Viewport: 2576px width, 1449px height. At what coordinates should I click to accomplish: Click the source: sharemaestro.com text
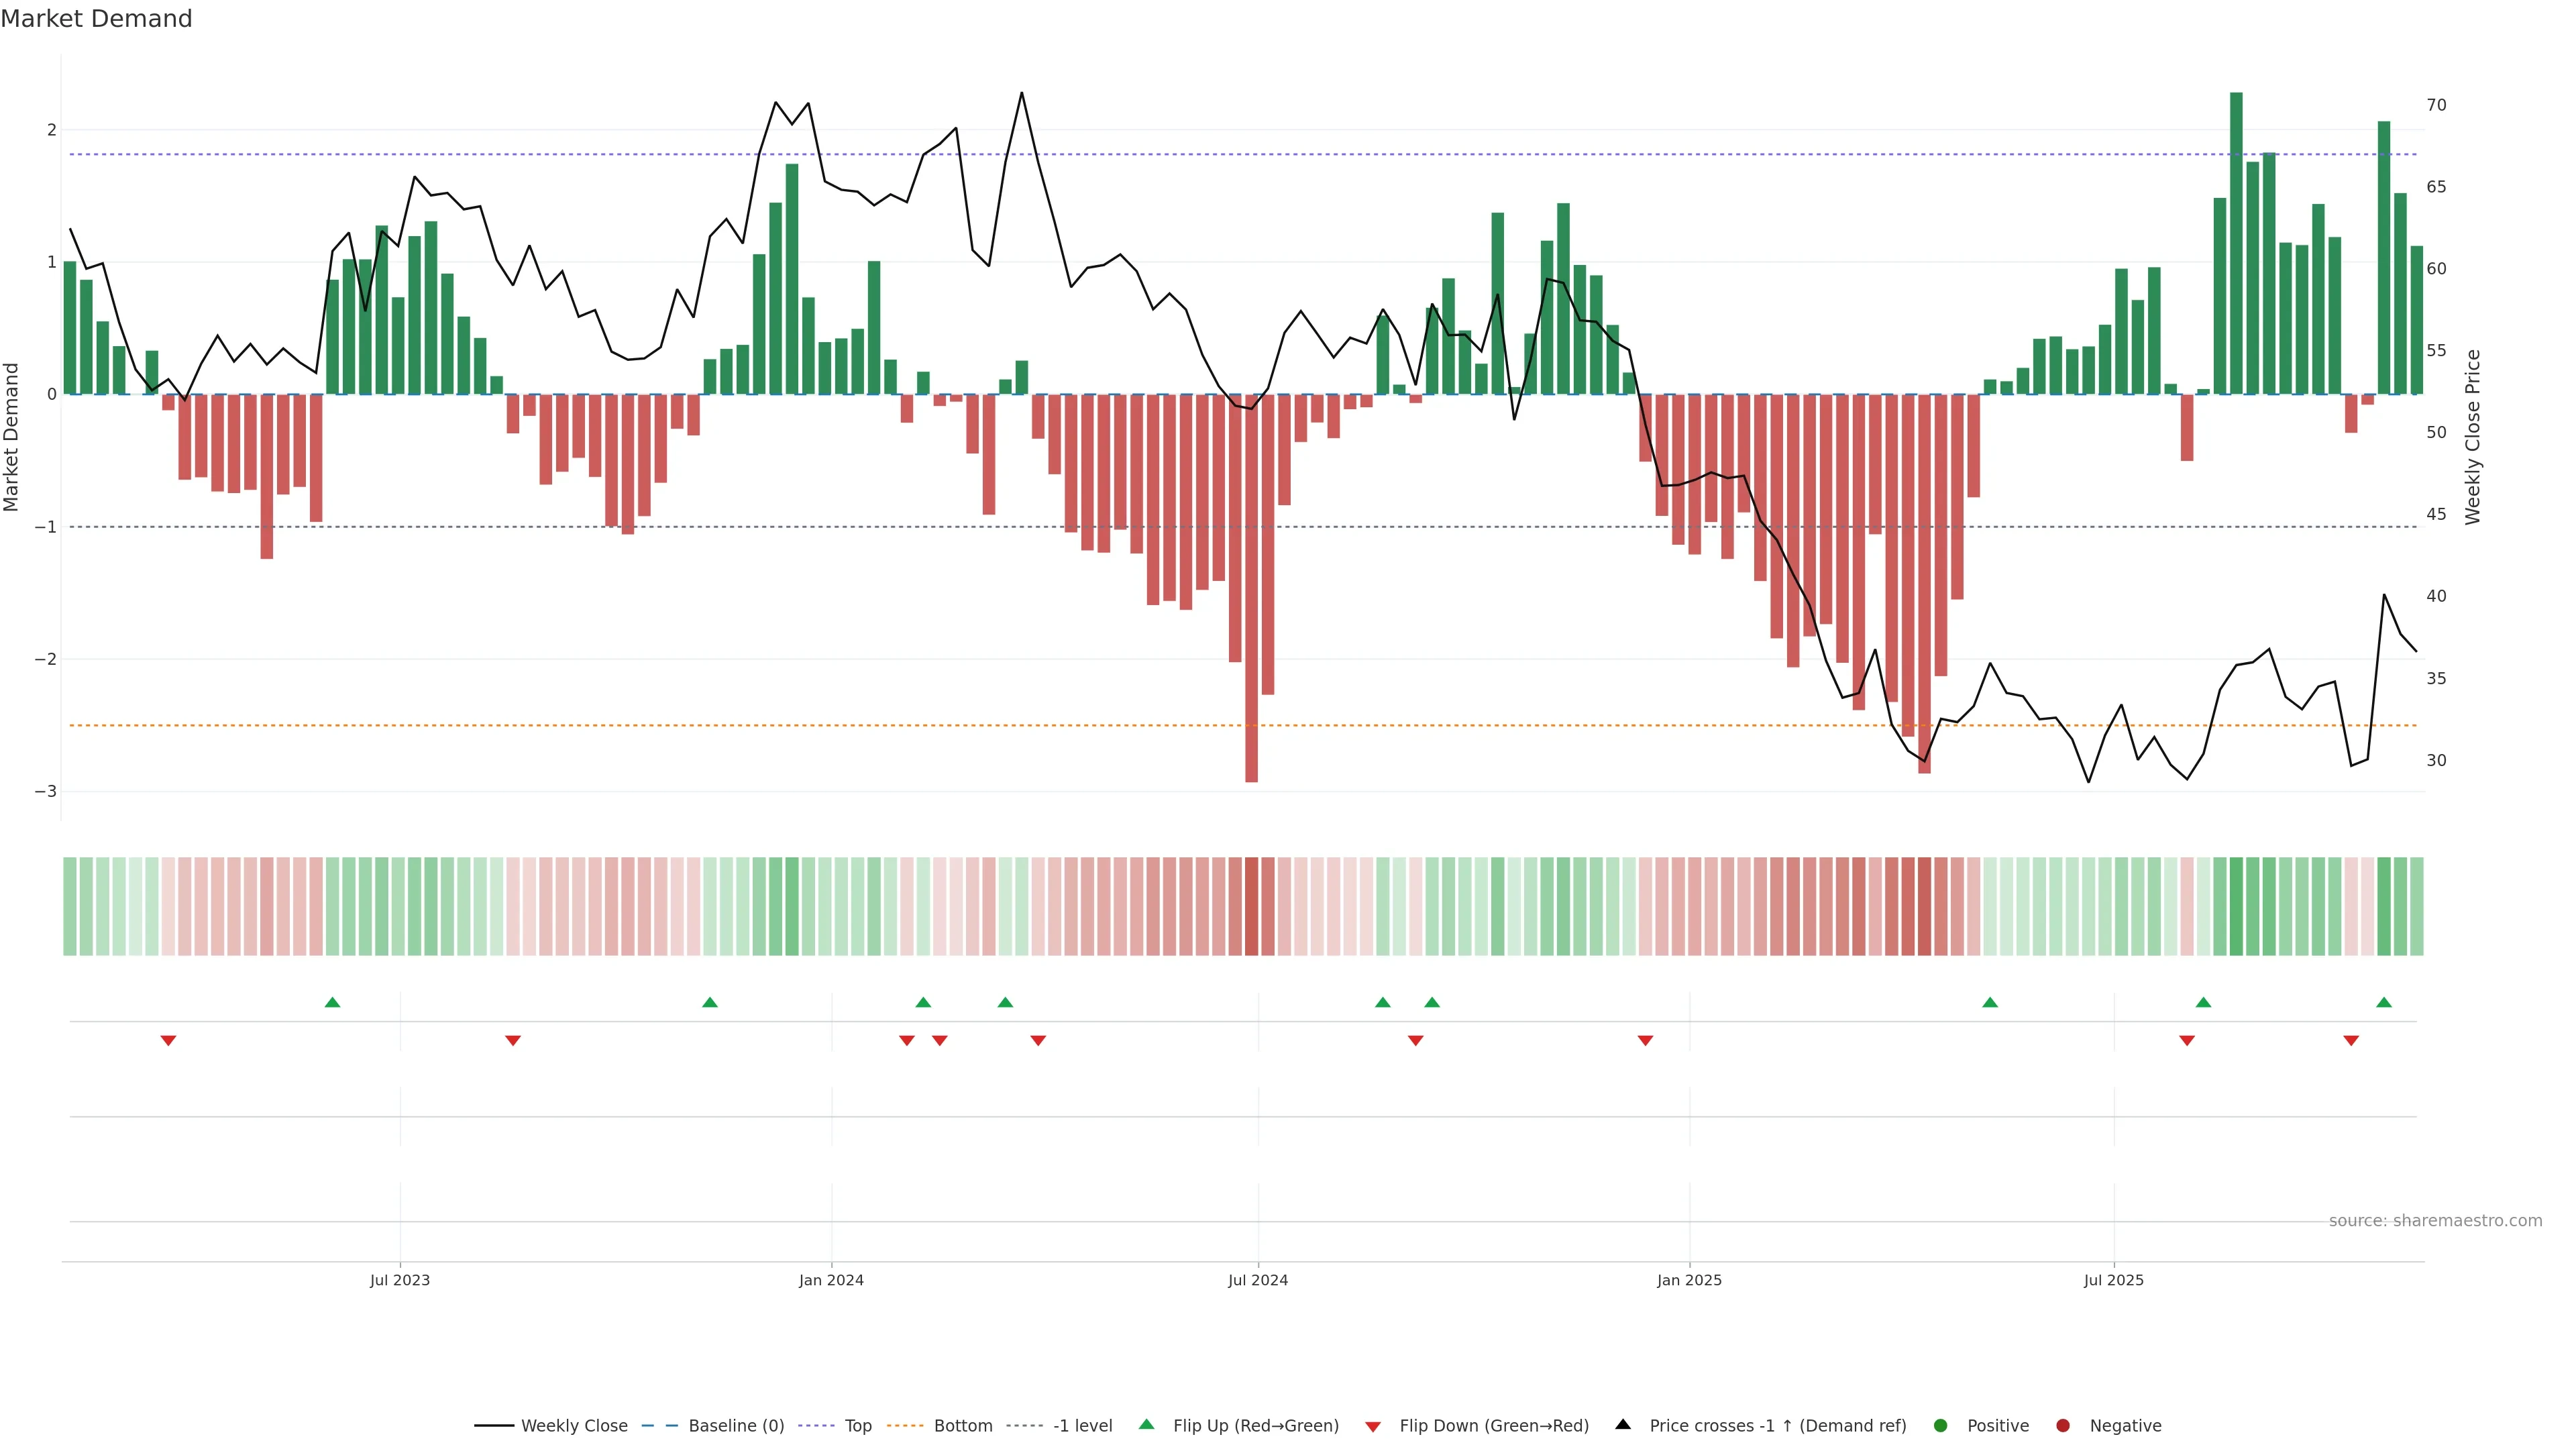[x=2435, y=1220]
